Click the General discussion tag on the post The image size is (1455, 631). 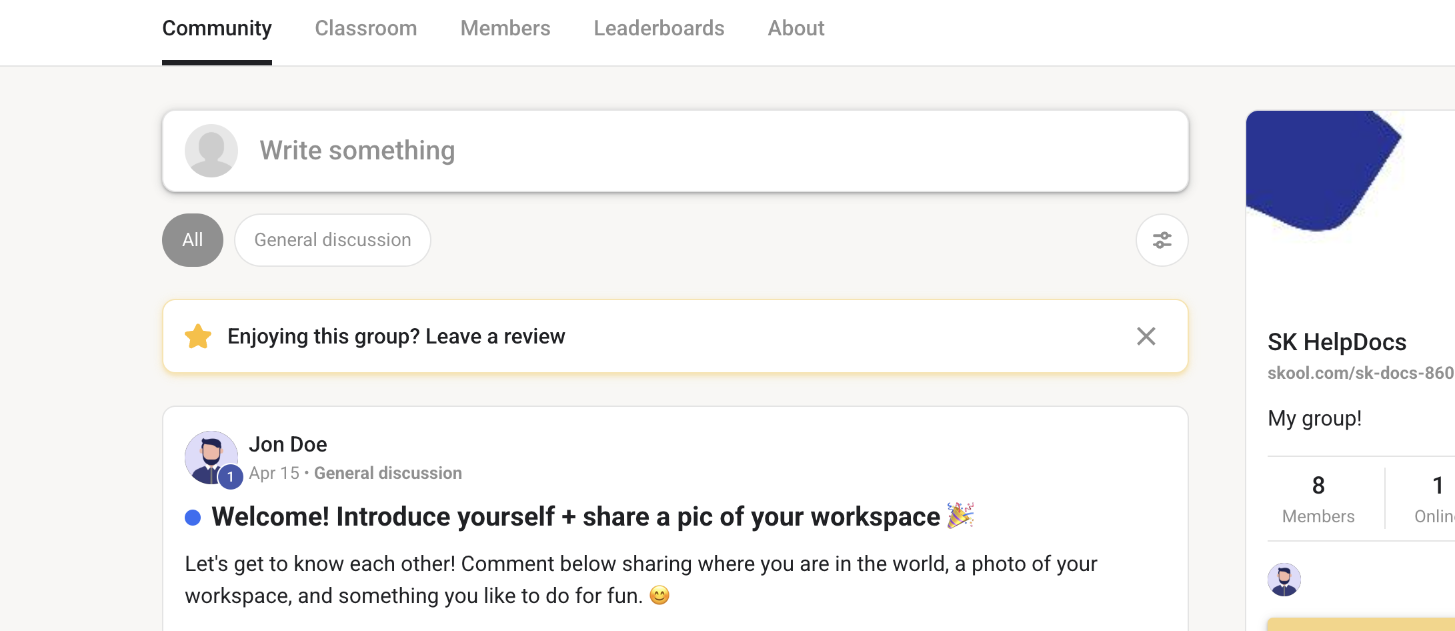click(x=388, y=473)
